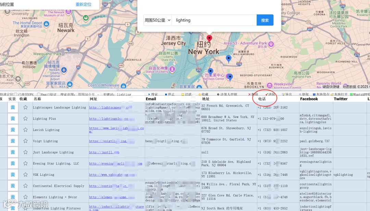Image resolution: width=370 pixels, height=211 pixels.
Task: Click the Email column header
Action: [151, 99]
